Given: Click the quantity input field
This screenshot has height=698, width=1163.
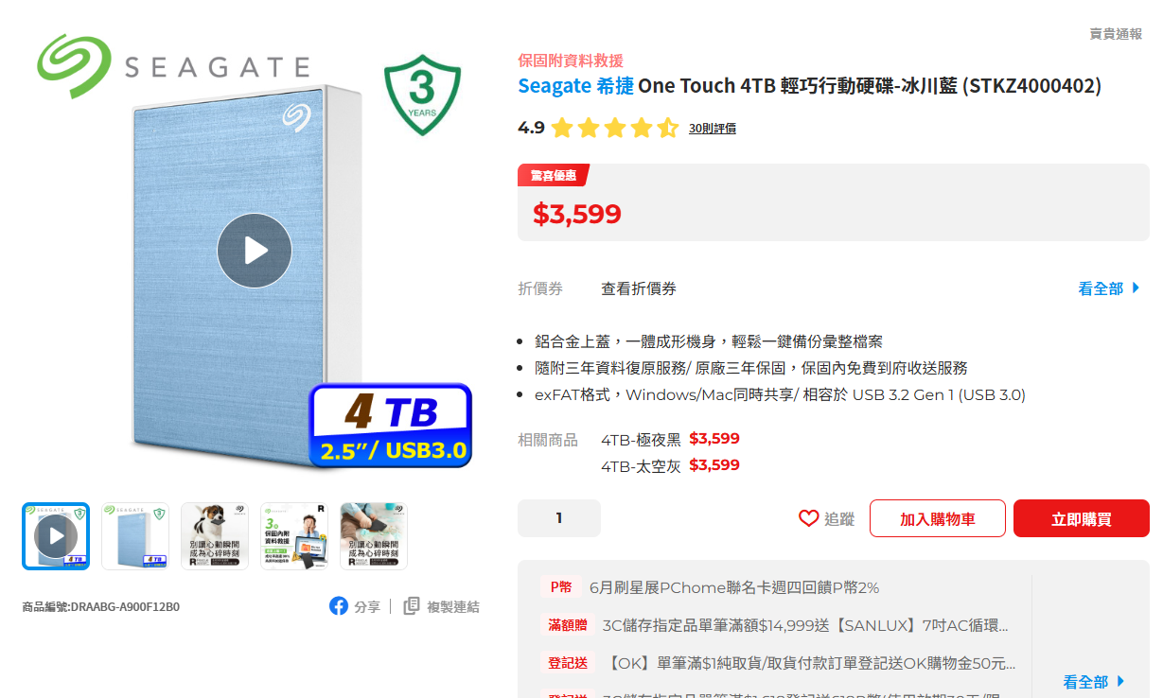Looking at the screenshot, I should [x=559, y=518].
